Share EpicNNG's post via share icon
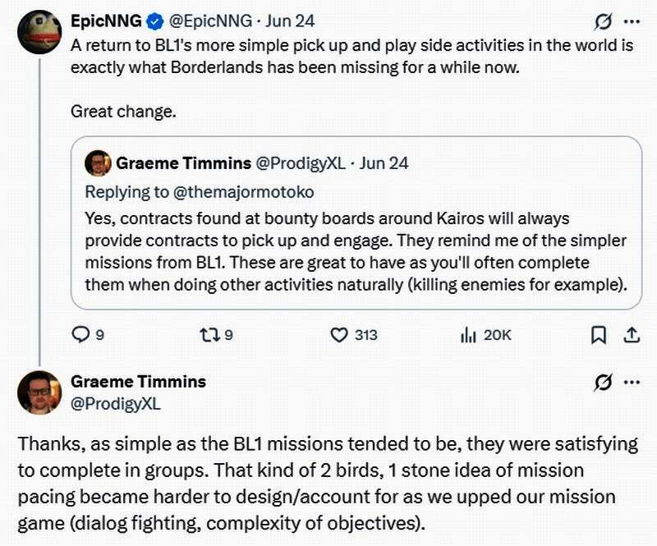The width and height of the screenshot is (657, 546). 632,334
